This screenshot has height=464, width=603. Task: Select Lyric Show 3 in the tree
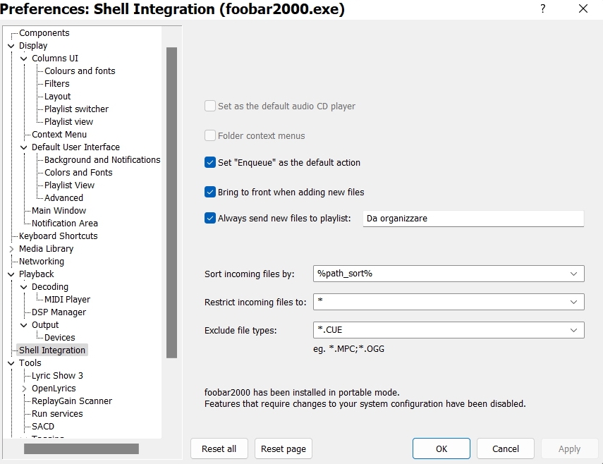[57, 376]
